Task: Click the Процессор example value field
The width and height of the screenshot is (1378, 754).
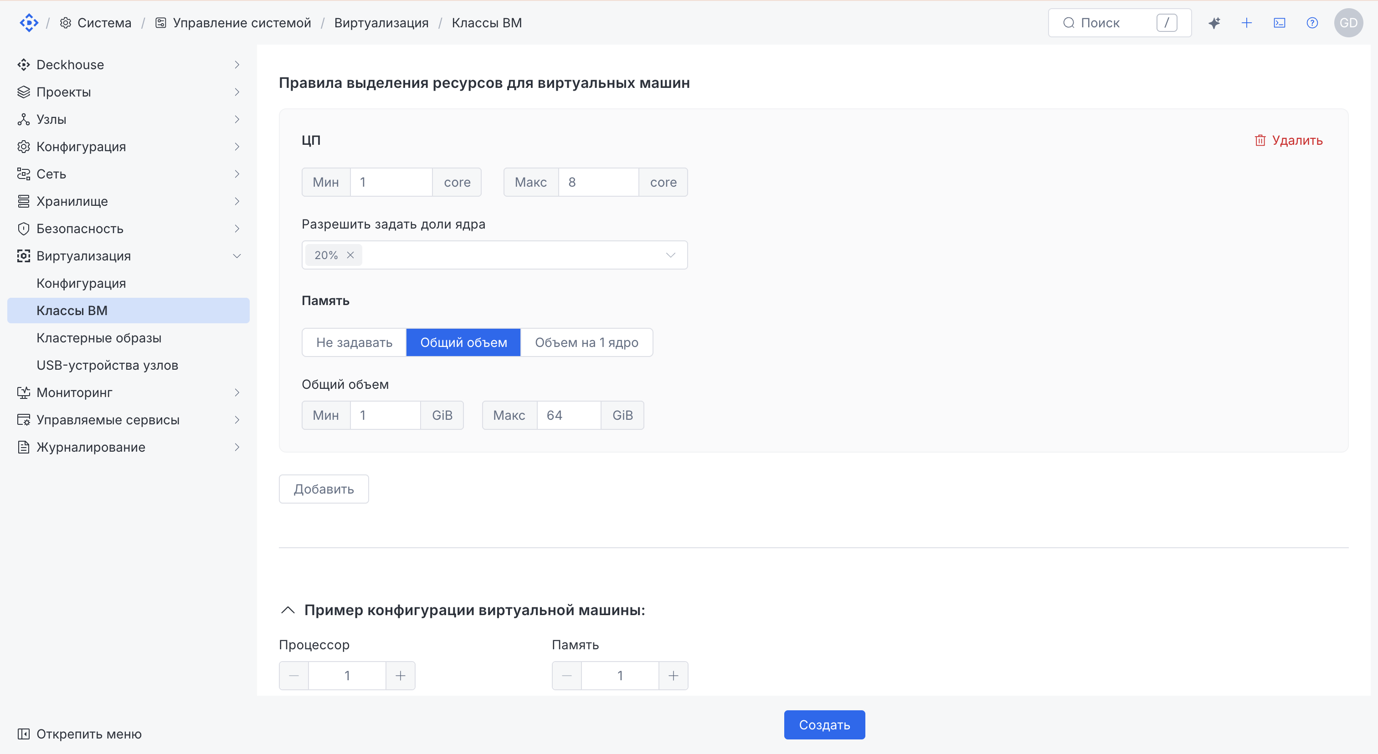Action: pos(347,676)
